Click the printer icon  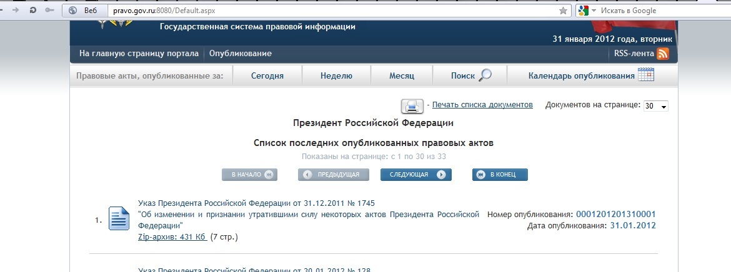pos(412,105)
